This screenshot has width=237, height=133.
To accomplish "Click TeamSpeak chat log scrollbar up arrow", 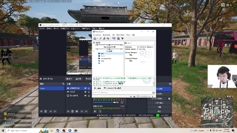I will click(154, 78).
